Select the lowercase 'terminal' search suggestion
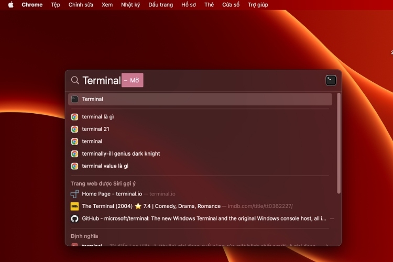 point(200,141)
